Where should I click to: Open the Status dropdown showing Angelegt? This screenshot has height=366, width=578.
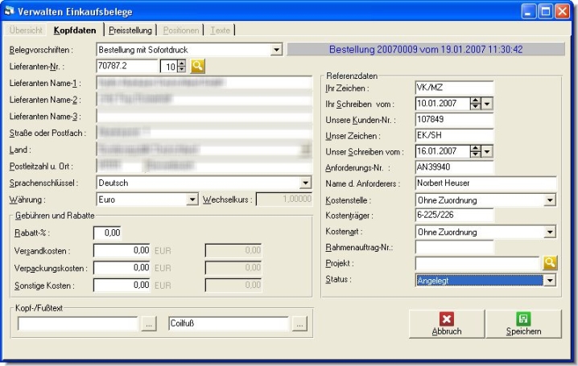pos(550,281)
